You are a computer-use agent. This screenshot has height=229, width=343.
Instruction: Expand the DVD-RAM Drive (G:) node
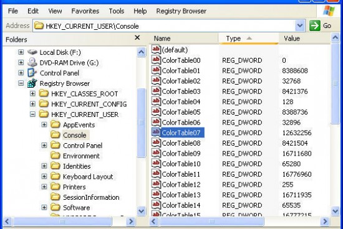(x=21, y=62)
